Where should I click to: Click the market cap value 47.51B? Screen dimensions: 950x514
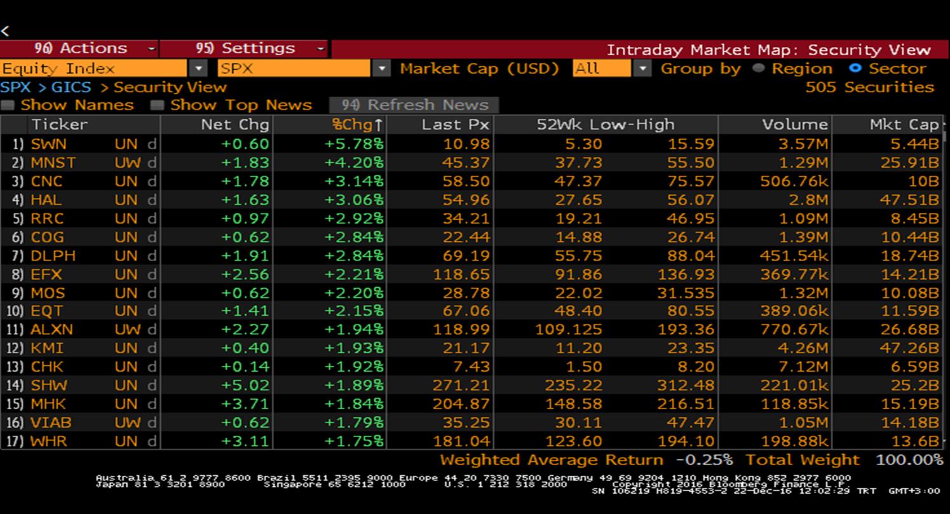coord(910,200)
